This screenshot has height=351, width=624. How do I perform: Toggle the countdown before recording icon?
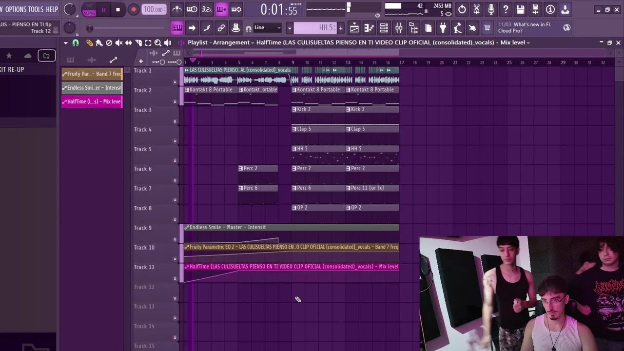pyautogui.click(x=207, y=9)
